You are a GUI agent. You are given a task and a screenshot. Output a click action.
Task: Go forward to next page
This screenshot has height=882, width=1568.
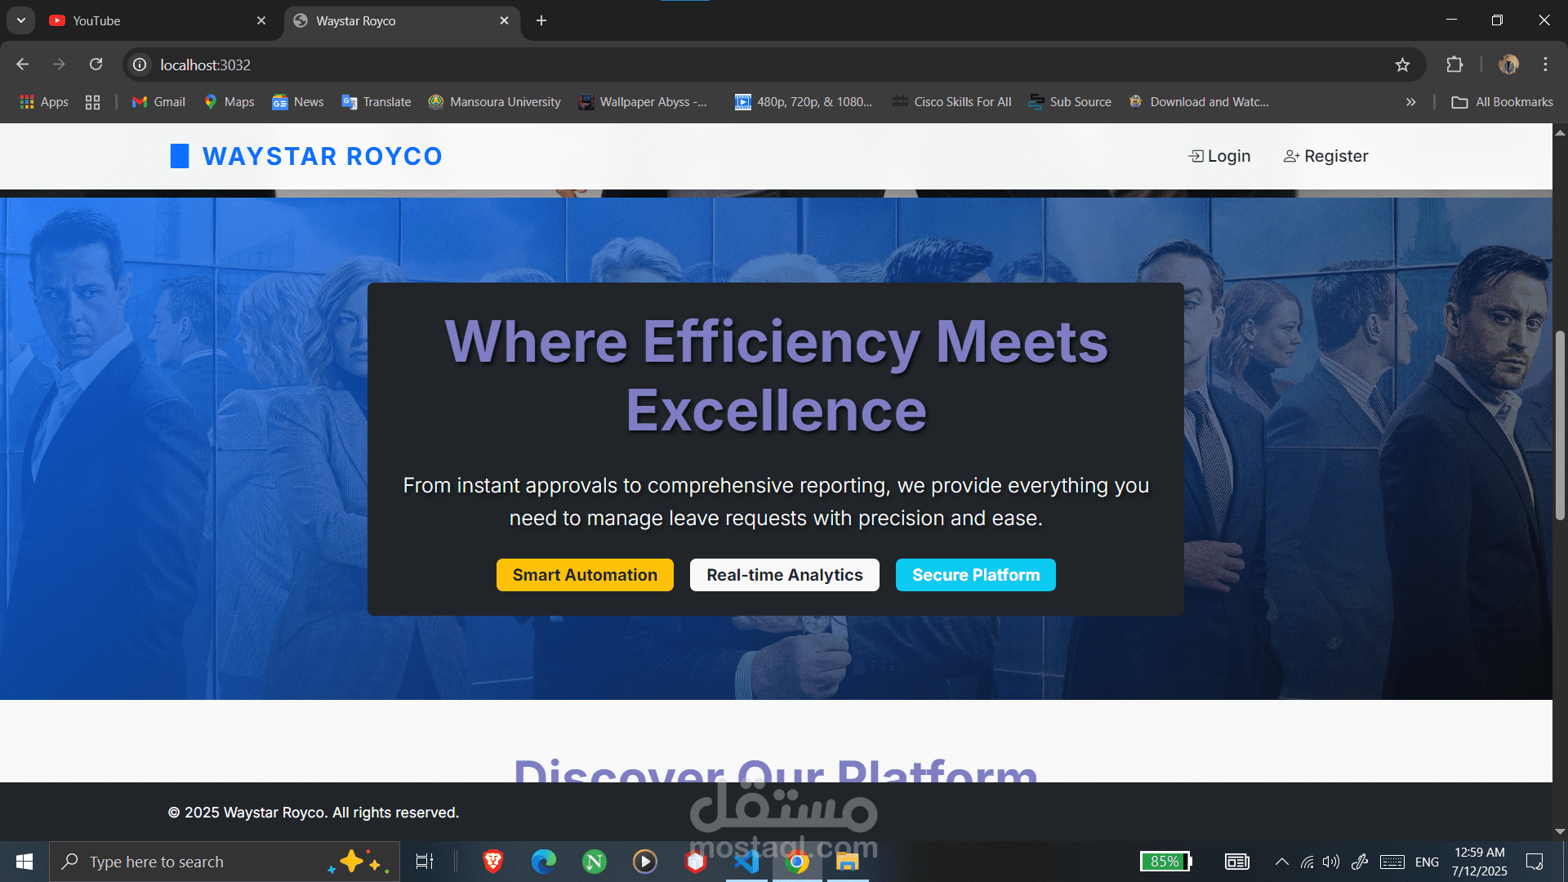coord(59,65)
